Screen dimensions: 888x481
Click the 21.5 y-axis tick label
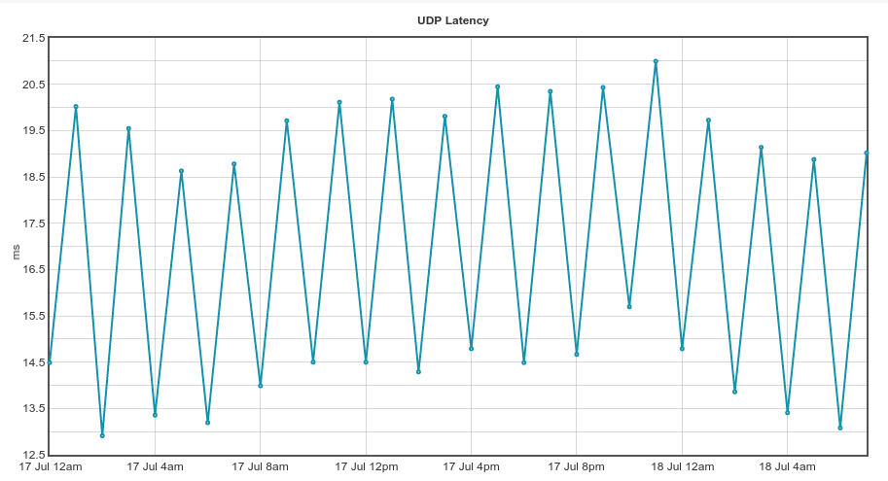[x=33, y=38]
